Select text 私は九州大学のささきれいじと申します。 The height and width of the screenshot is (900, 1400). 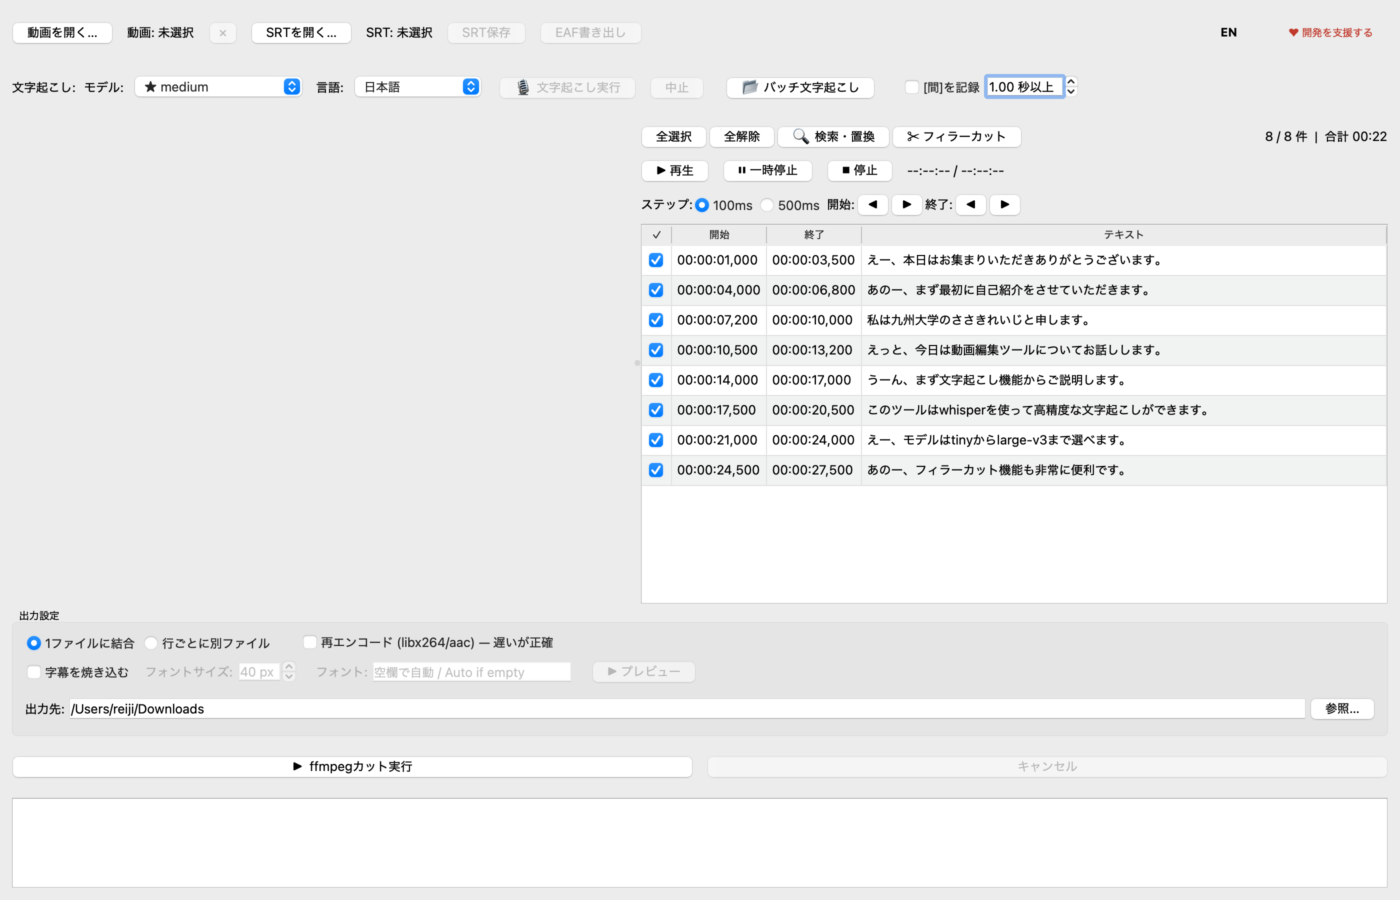point(980,320)
